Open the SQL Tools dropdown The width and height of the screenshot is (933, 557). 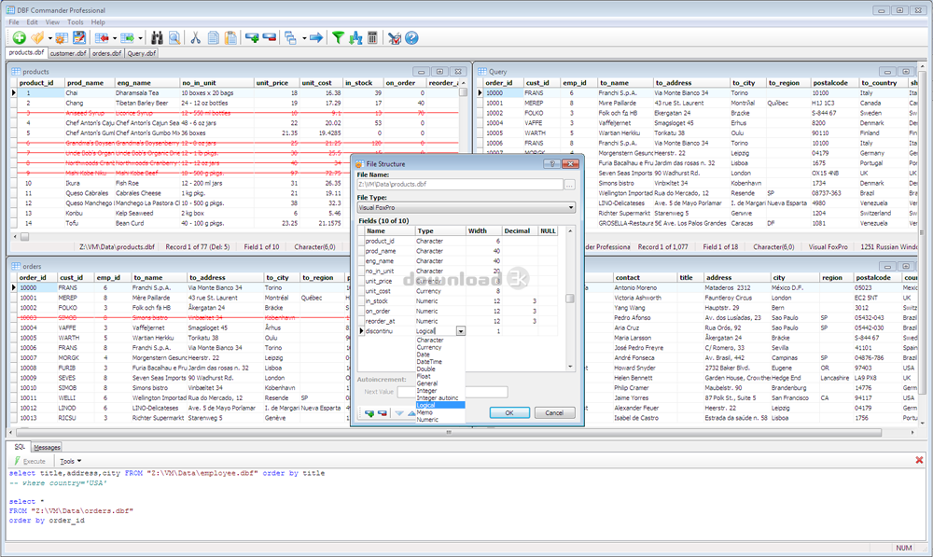(x=70, y=461)
